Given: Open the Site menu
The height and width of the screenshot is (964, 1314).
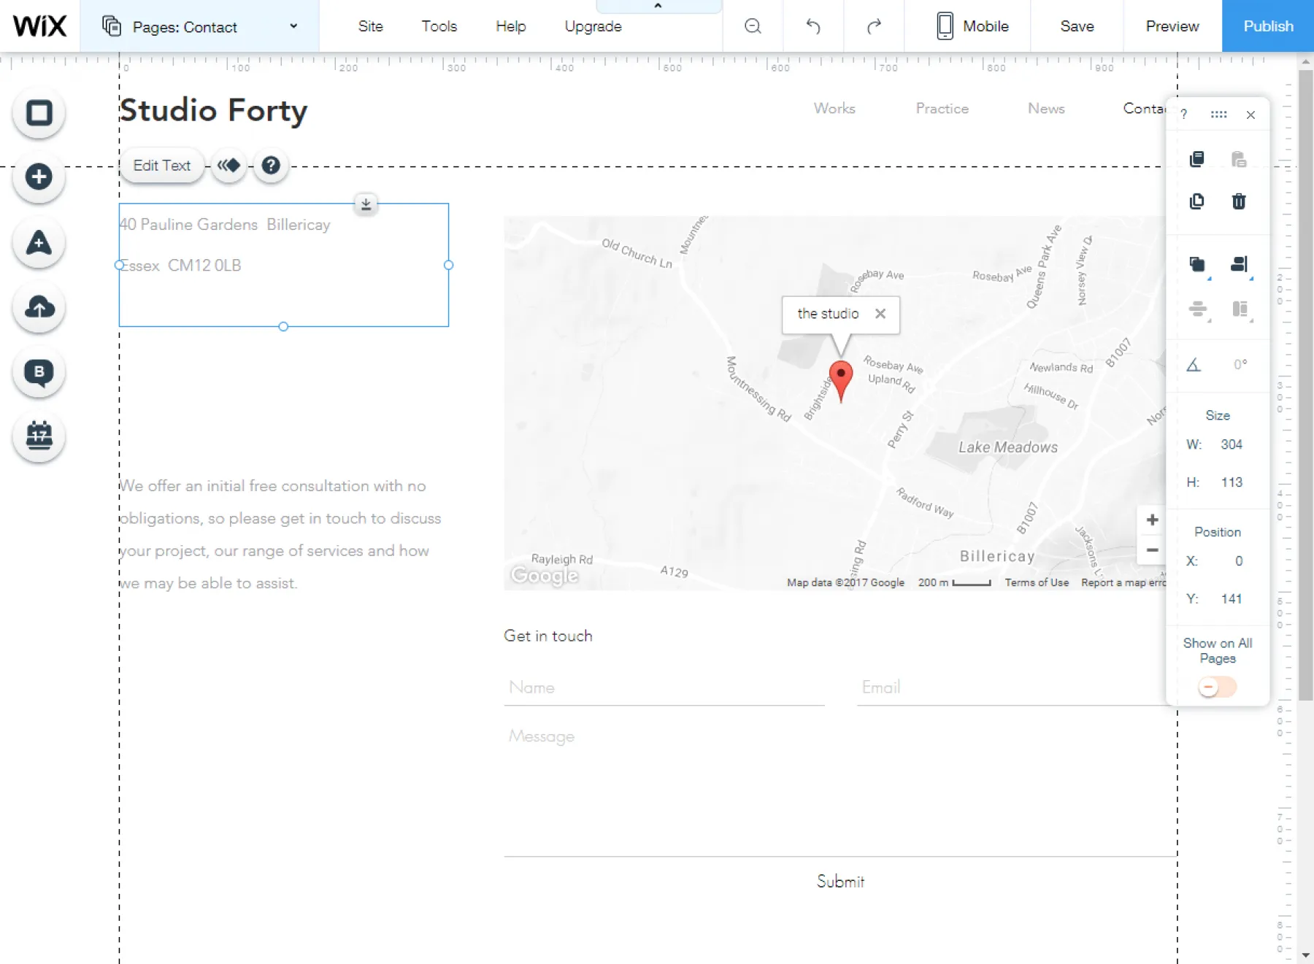Looking at the screenshot, I should (370, 26).
